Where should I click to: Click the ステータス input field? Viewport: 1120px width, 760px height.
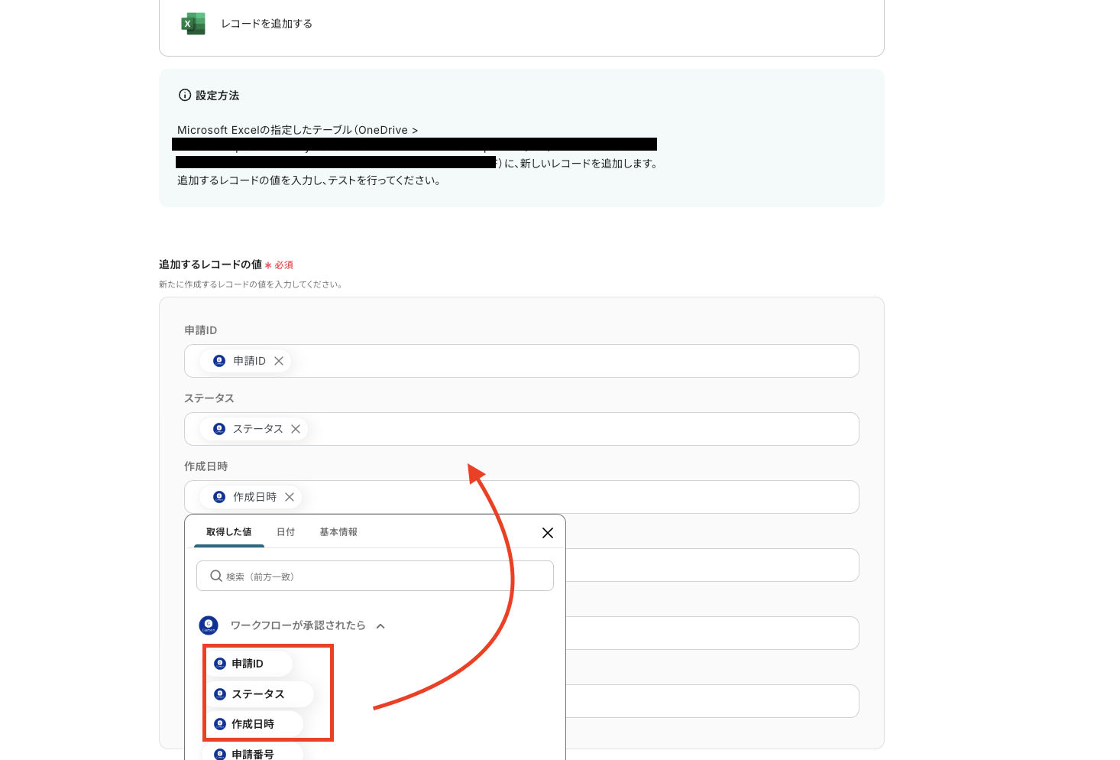pos(522,429)
